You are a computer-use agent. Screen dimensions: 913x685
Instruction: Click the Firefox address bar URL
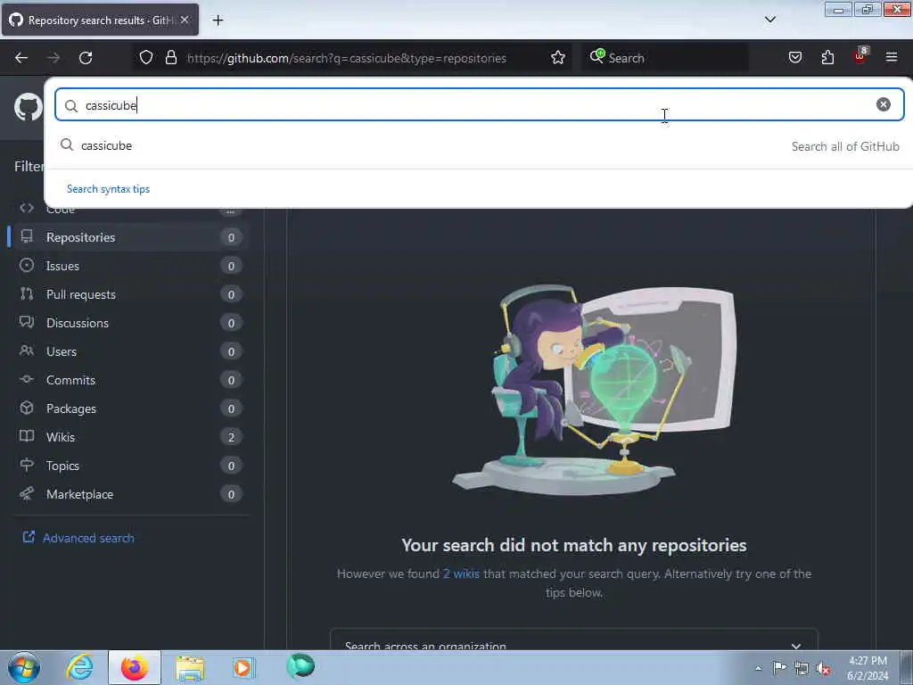(347, 58)
